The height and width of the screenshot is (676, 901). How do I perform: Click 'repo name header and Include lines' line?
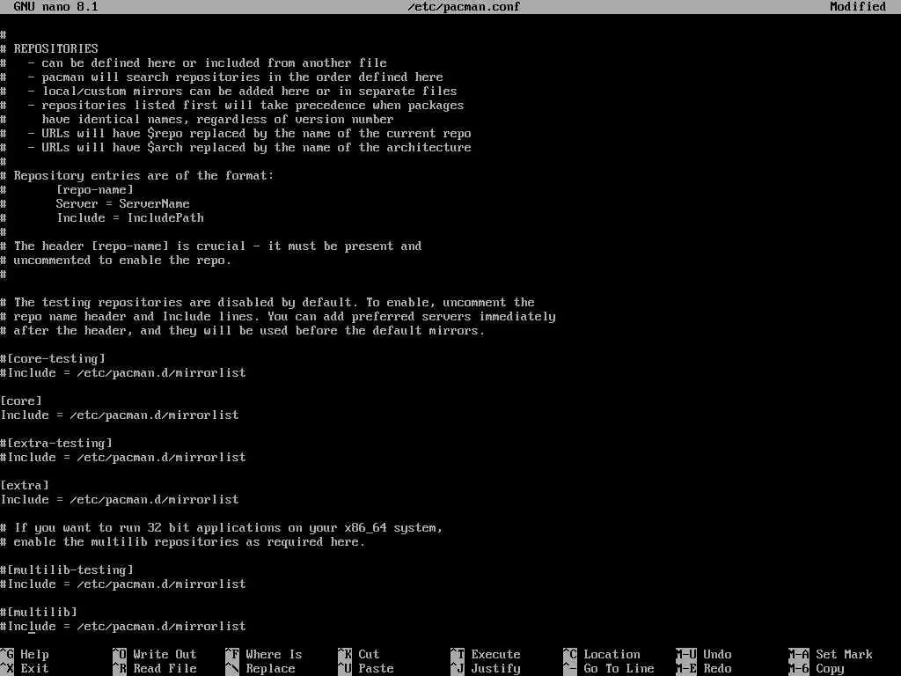pyautogui.click(x=278, y=317)
